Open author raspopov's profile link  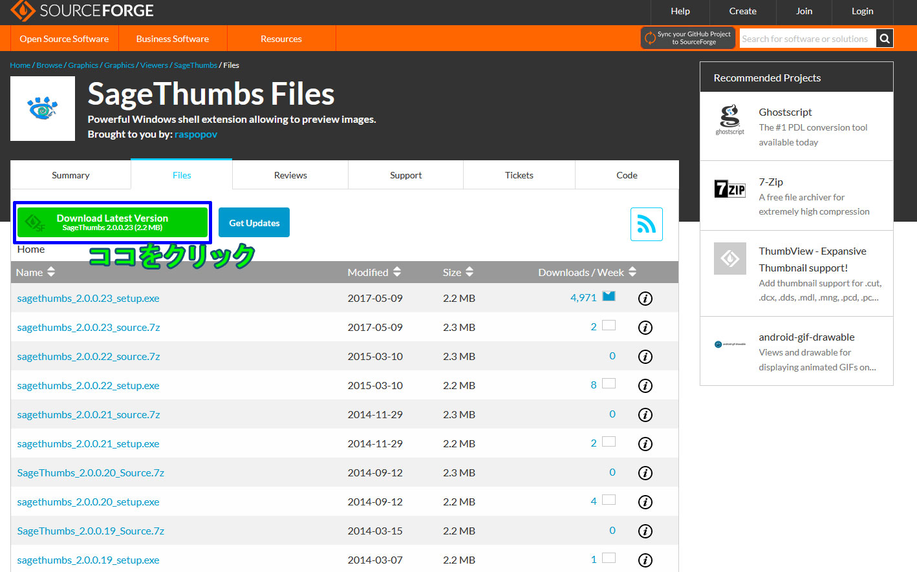196,134
